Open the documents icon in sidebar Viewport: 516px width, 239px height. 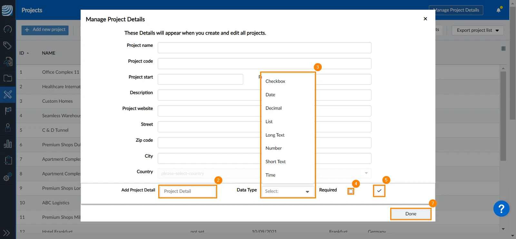[8, 61]
